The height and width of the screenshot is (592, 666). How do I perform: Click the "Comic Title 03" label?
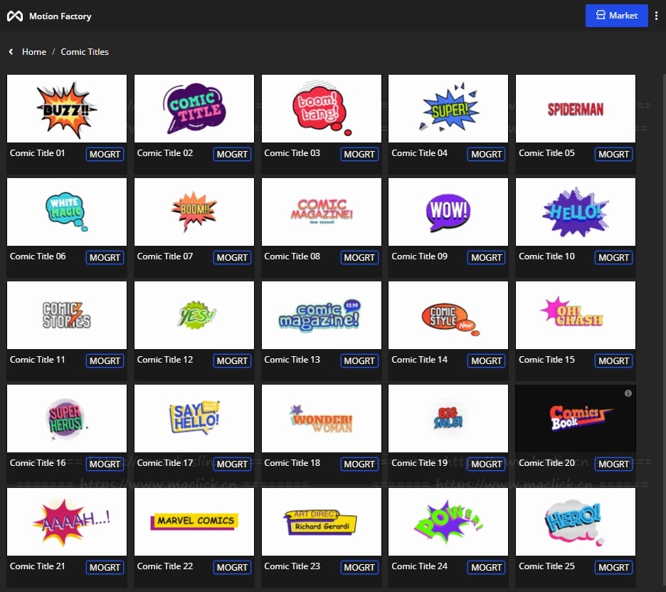click(x=292, y=153)
